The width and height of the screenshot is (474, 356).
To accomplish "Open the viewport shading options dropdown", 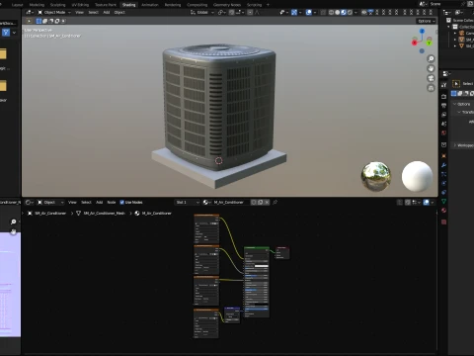I will [x=355, y=12].
